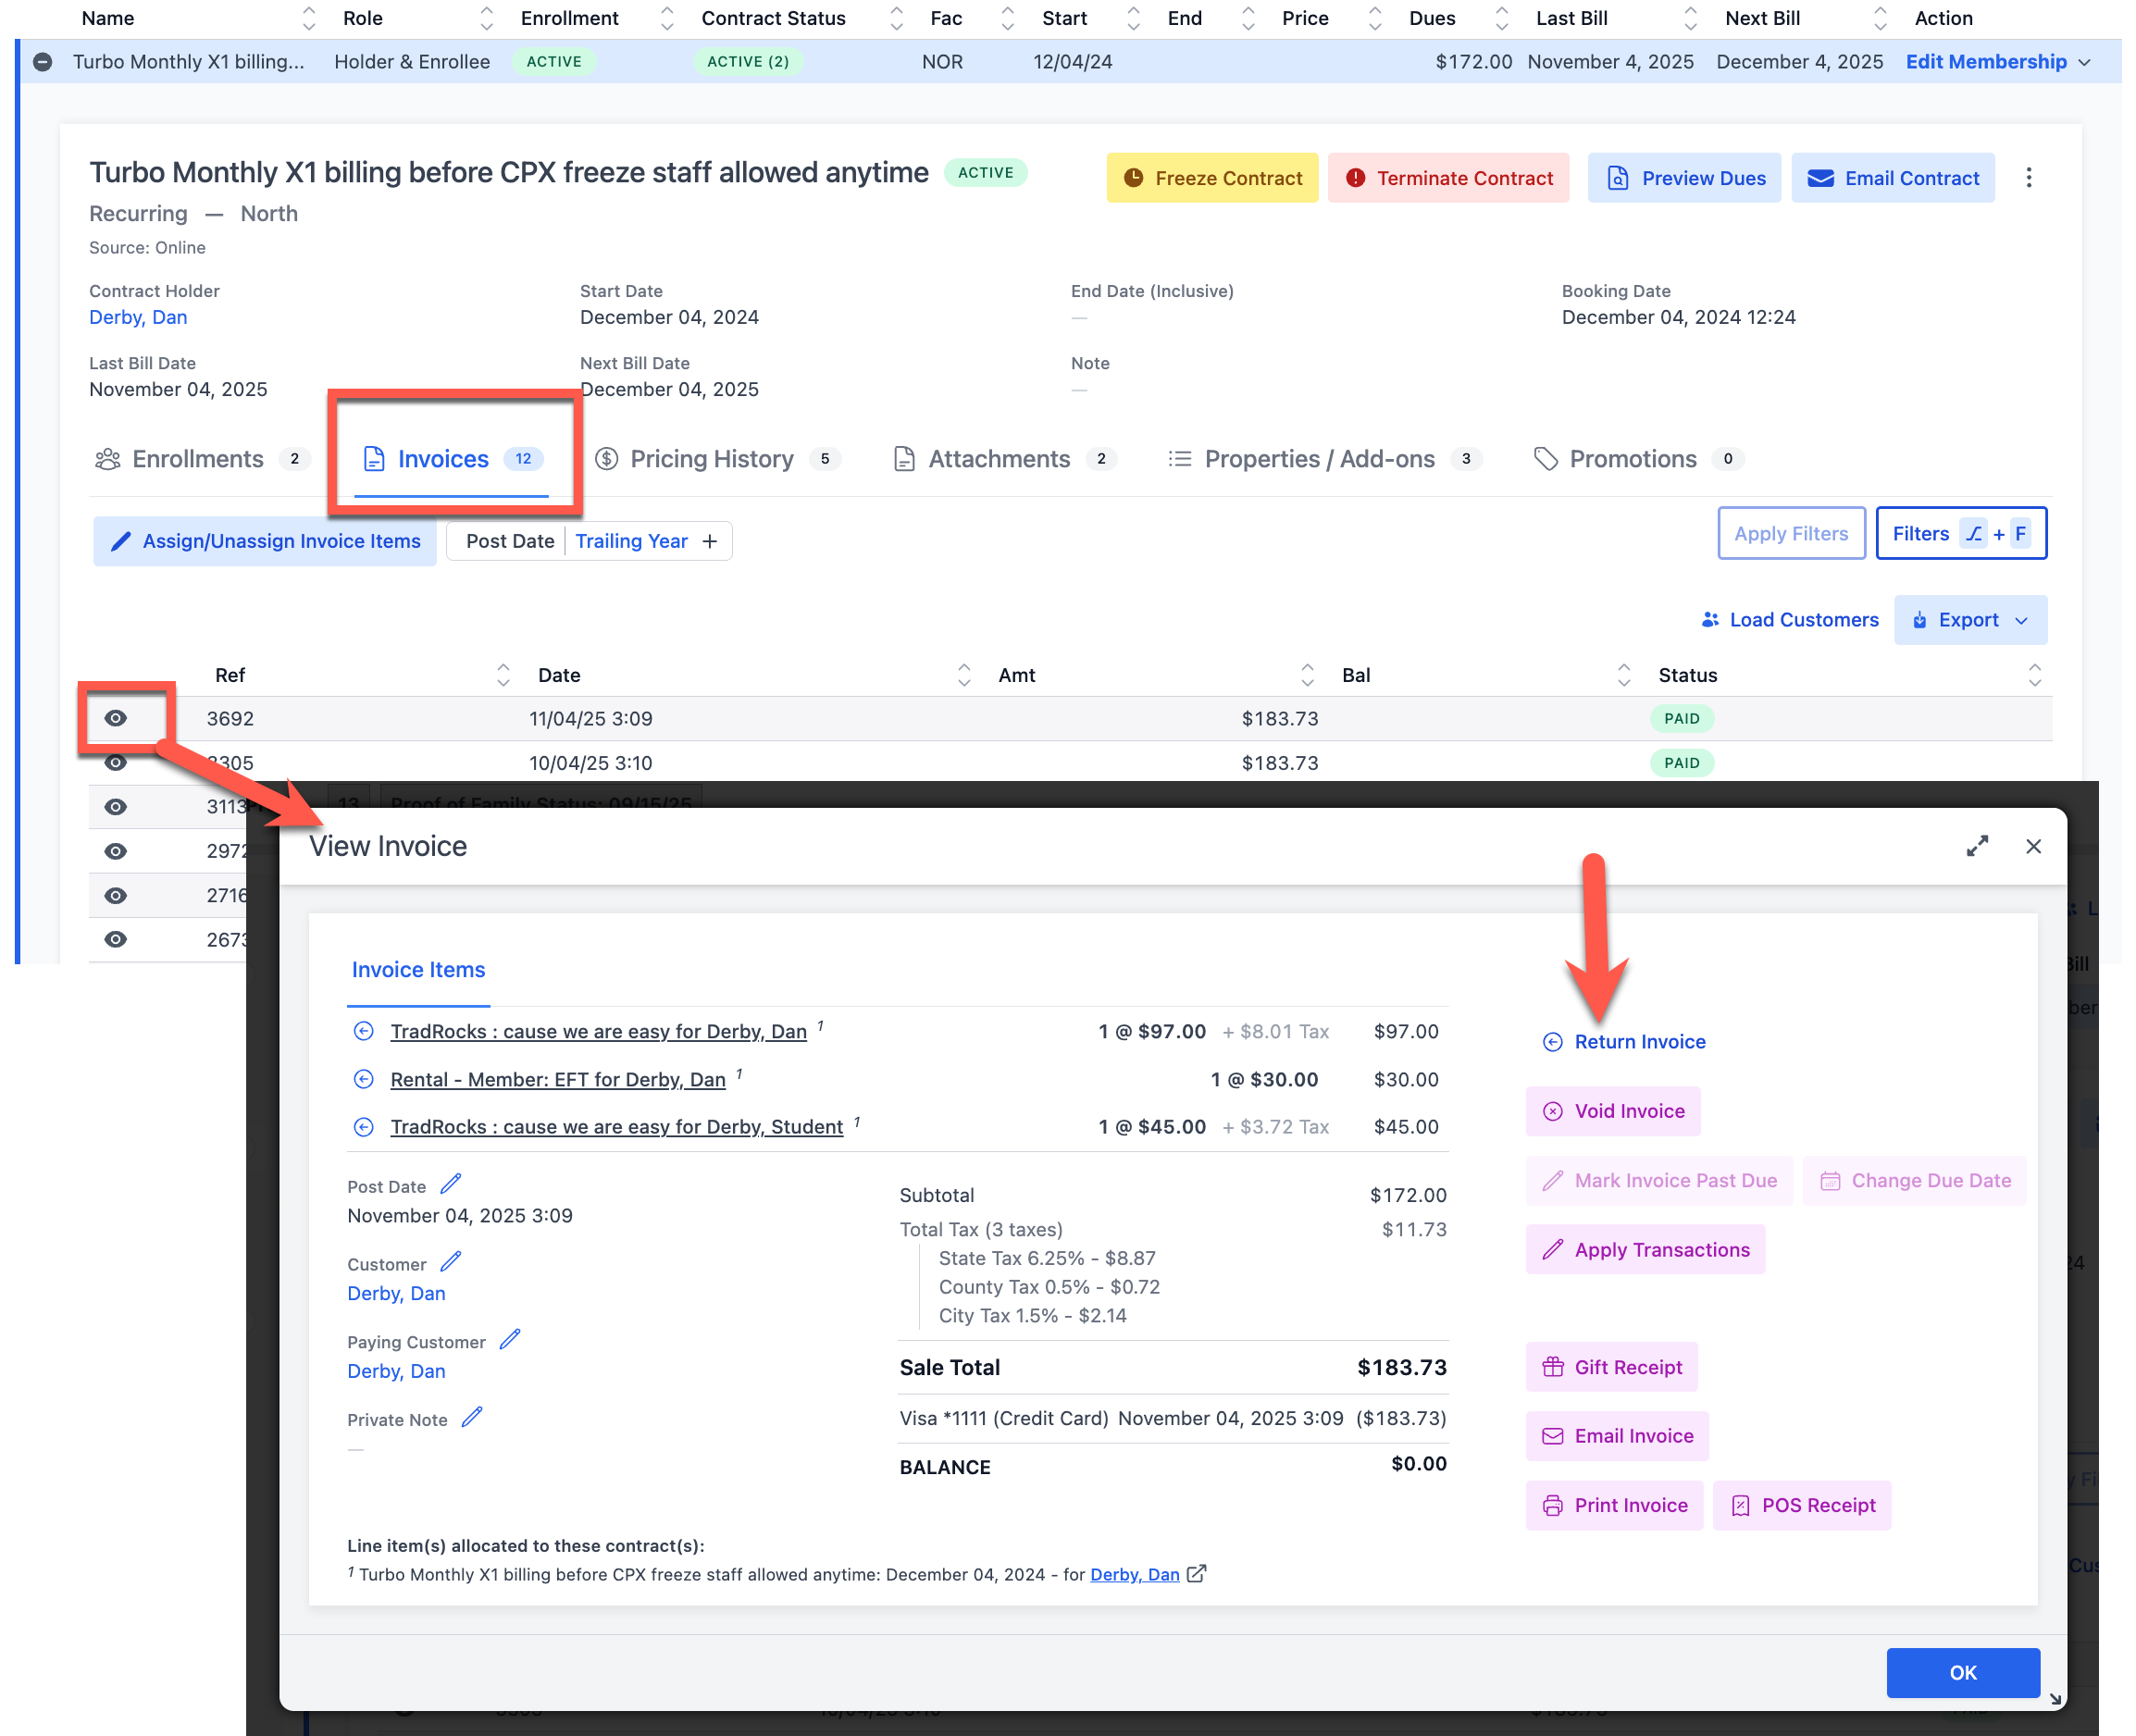View invoice 3692 via its eye icon

click(116, 718)
